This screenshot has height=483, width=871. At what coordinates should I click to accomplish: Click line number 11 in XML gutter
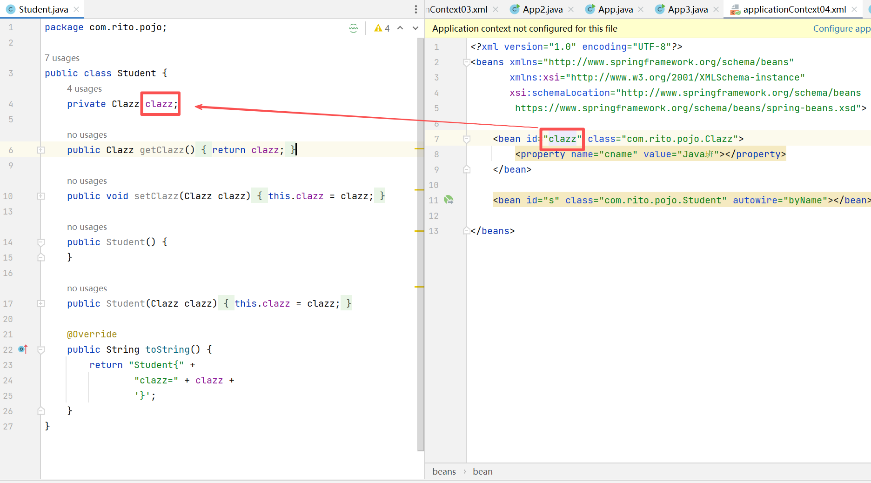433,200
